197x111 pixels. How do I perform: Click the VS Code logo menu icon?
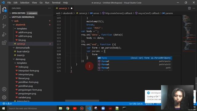(x=3, y=2)
